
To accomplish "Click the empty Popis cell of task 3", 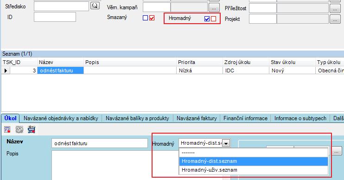I will click(x=130, y=71).
